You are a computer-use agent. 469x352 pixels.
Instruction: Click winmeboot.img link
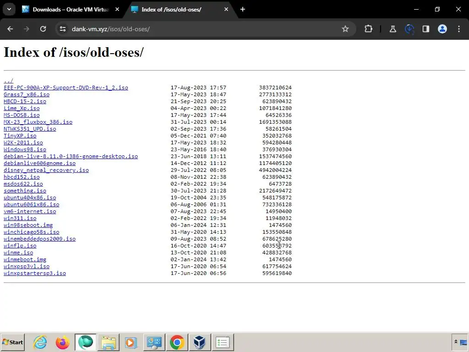tap(25, 260)
